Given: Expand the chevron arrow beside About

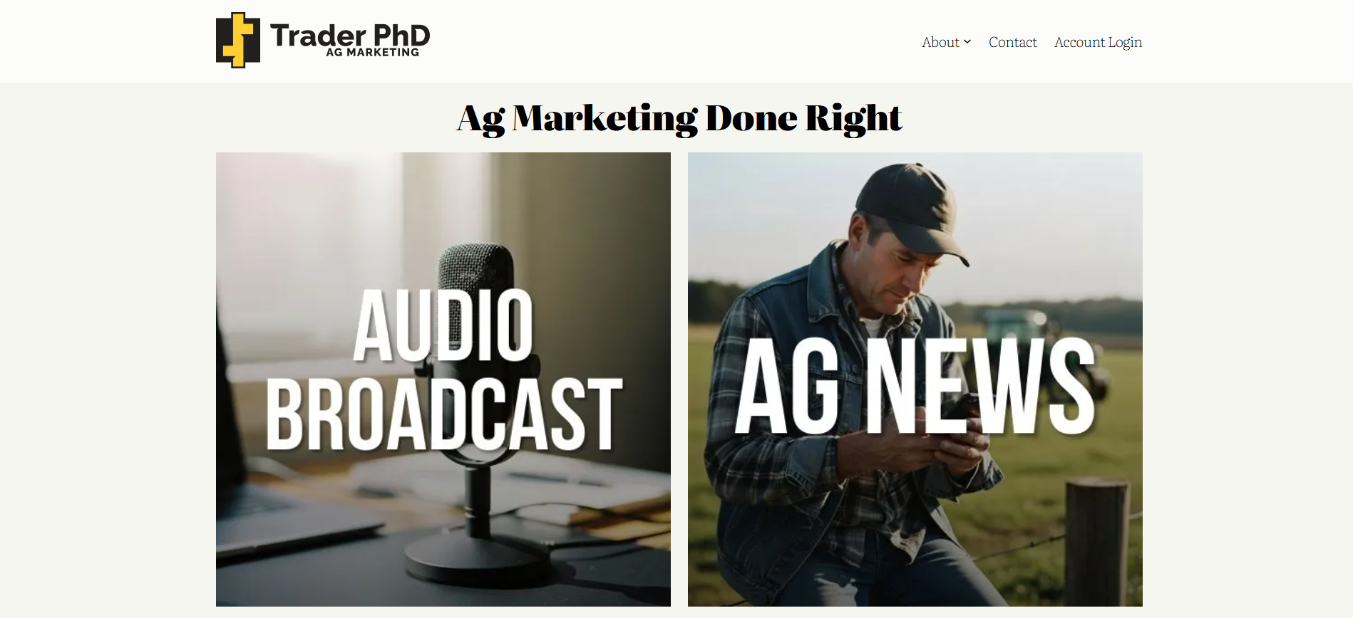Looking at the screenshot, I should pos(967,42).
